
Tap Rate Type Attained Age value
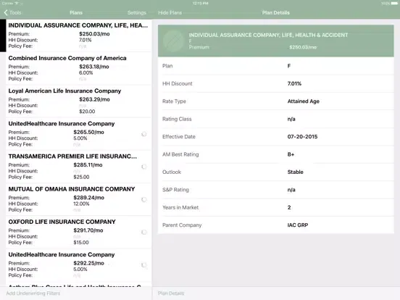click(x=304, y=101)
